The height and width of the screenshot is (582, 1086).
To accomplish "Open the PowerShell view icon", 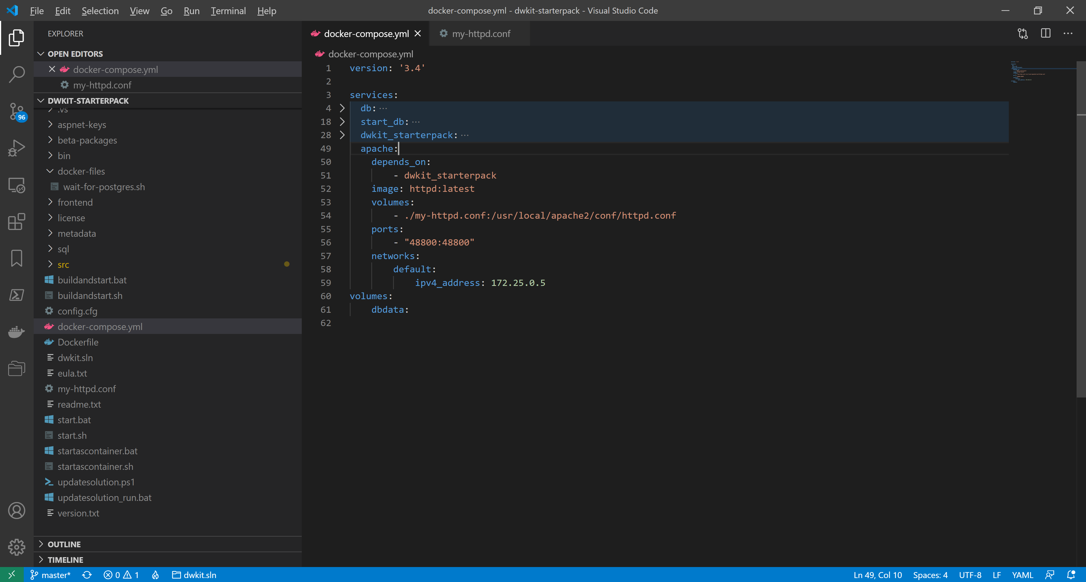I will [x=16, y=295].
